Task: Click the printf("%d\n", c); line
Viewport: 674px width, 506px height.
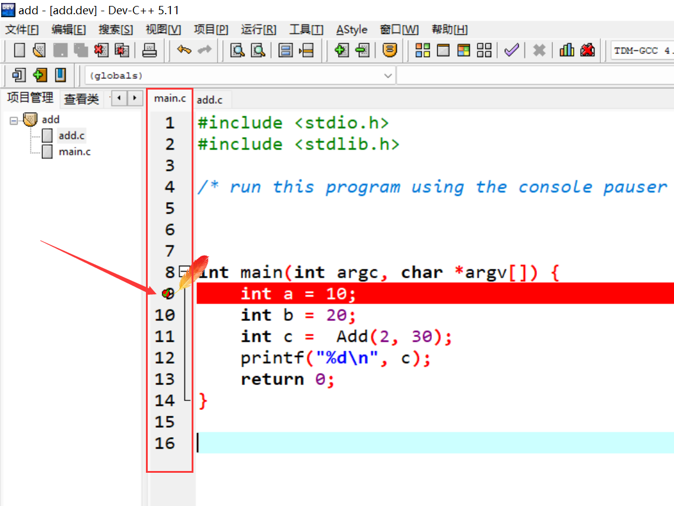Action: pos(335,358)
